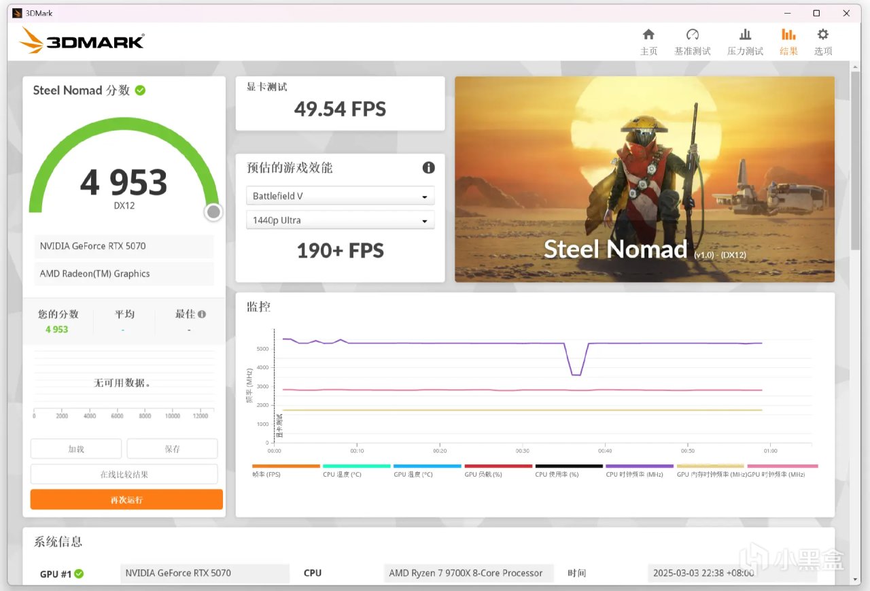Click the "AMD Radeon(TM) Graphics" entry
The height and width of the screenshot is (591, 870).
pyautogui.click(x=124, y=273)
